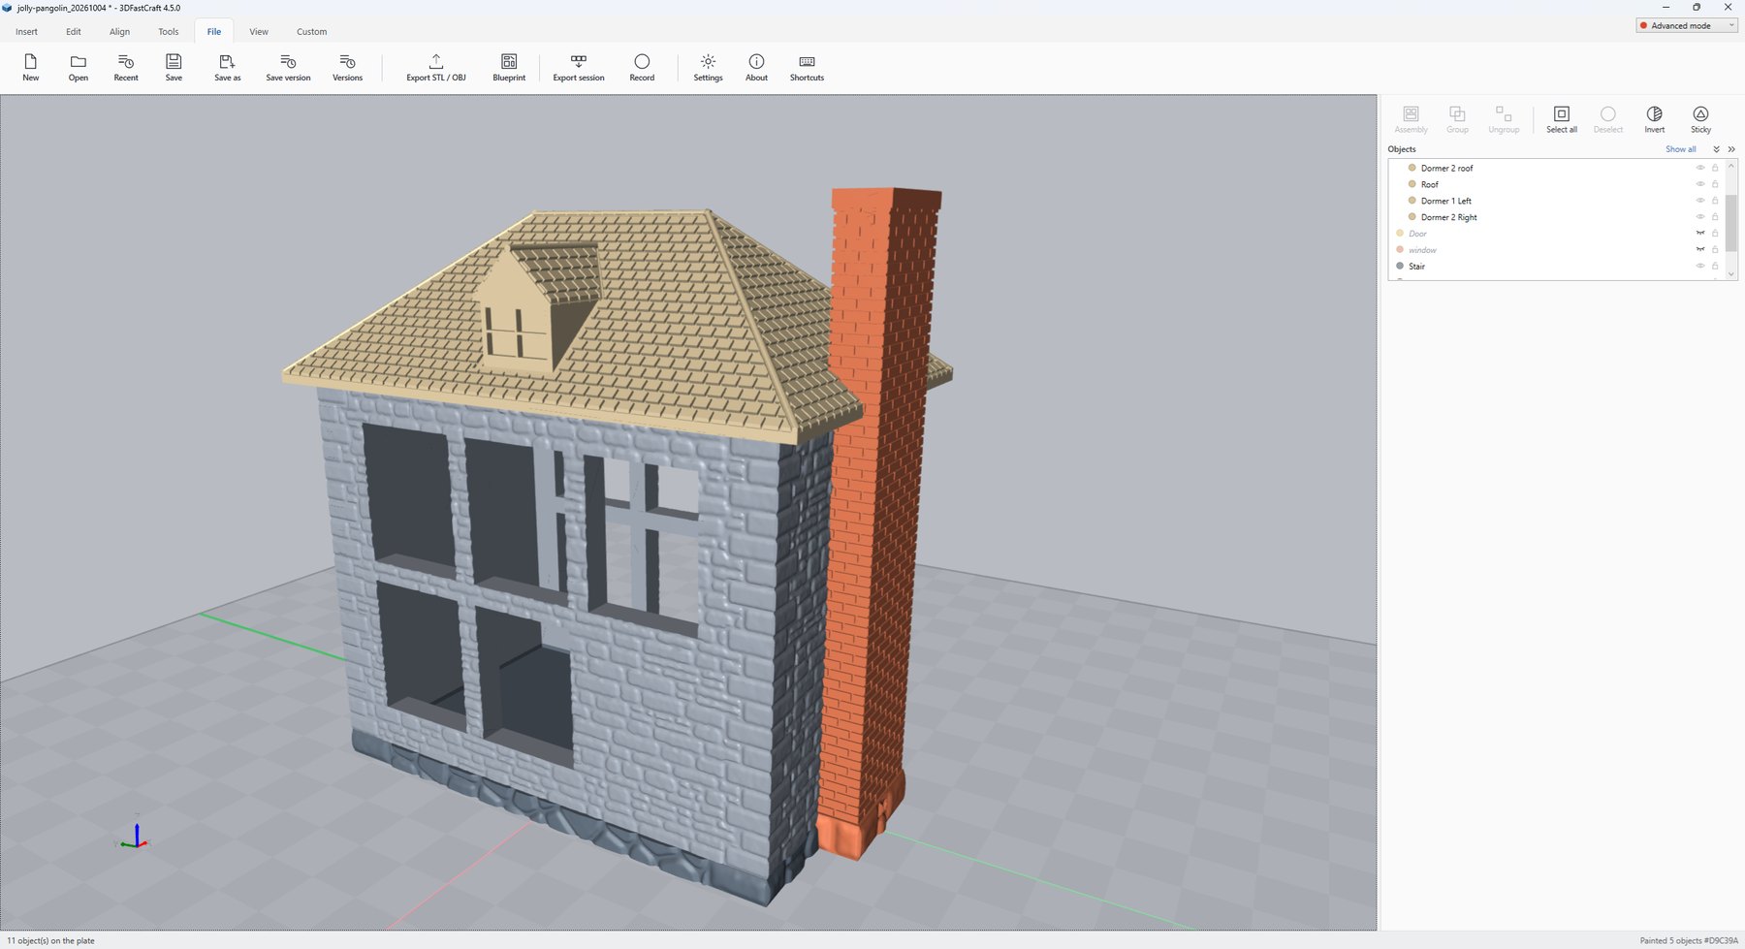Screen dimensions: 1745x949
Task: Toggle visibility of the Roof object
Action: 1699,184
